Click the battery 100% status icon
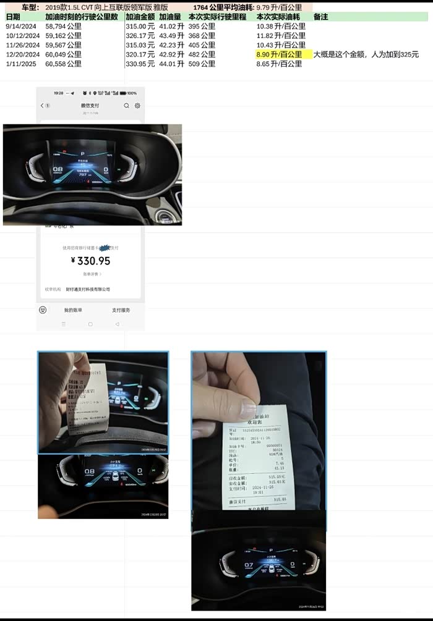Image resolution: width=433 pixels, height=621 pixels. tap(128, 93)
